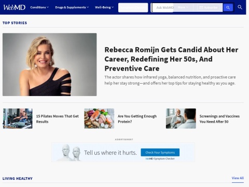The width and height of the screenshot is (249, 187).
Task: Click the Pilates workout thumbnail
Action: (18, 118)
